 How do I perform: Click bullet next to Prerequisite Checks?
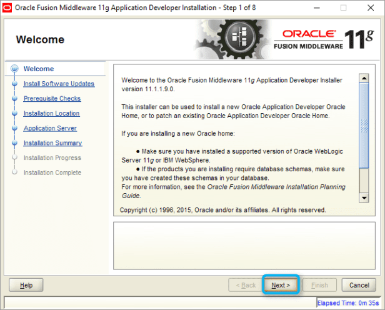point(15,98)
